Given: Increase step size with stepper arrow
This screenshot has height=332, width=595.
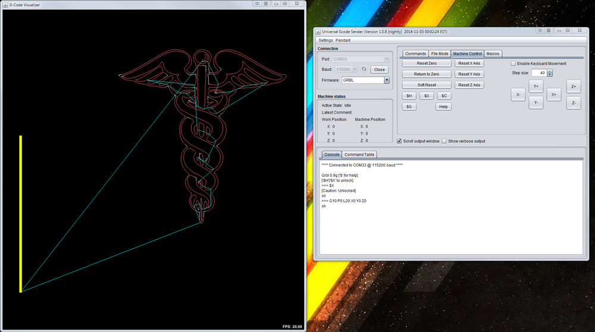Looking at the screenshot, I should 550,71.
